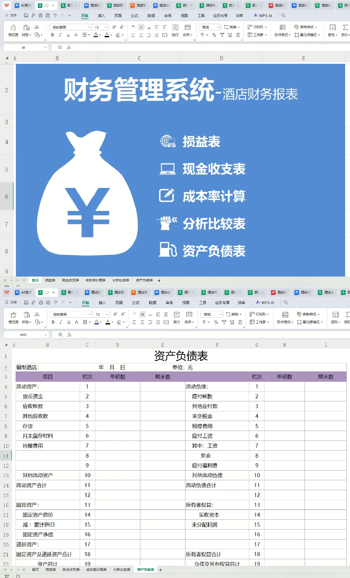Click the zoom magnifier icon in the lower formula bar
This screenshot has height=578, width=350.
pos(60,335)
